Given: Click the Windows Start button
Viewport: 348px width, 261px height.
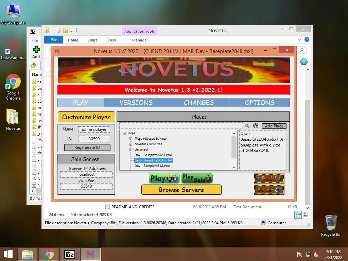Looking at the screenshot, I should [8, 254].
